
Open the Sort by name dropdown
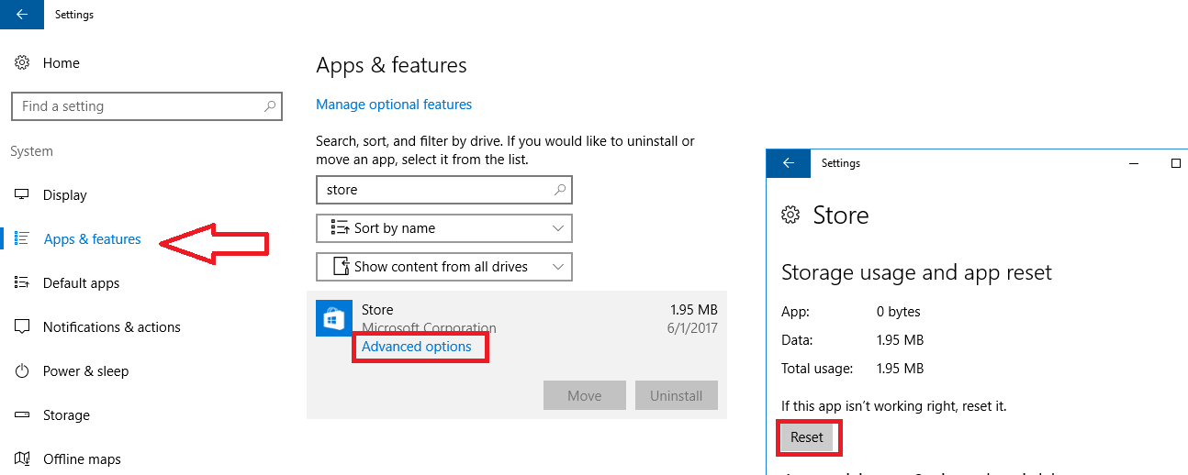(x=444, y=228)
